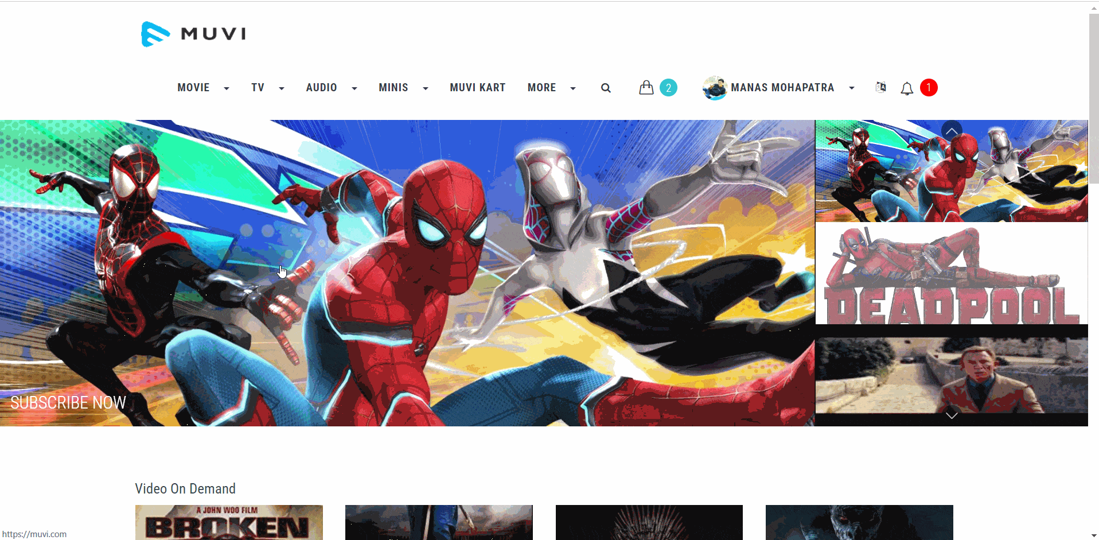
Task: Click the MANAS MOHAPATRA username
Action: (782, 88)
